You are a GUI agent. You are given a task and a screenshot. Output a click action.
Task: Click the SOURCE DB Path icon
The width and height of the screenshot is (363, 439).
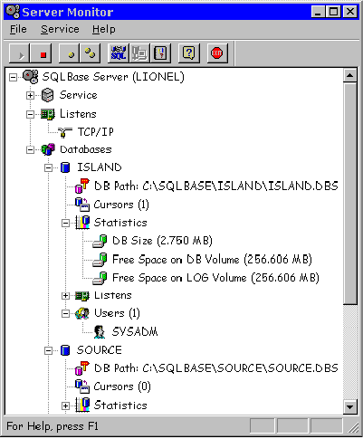tap(82, 368)
